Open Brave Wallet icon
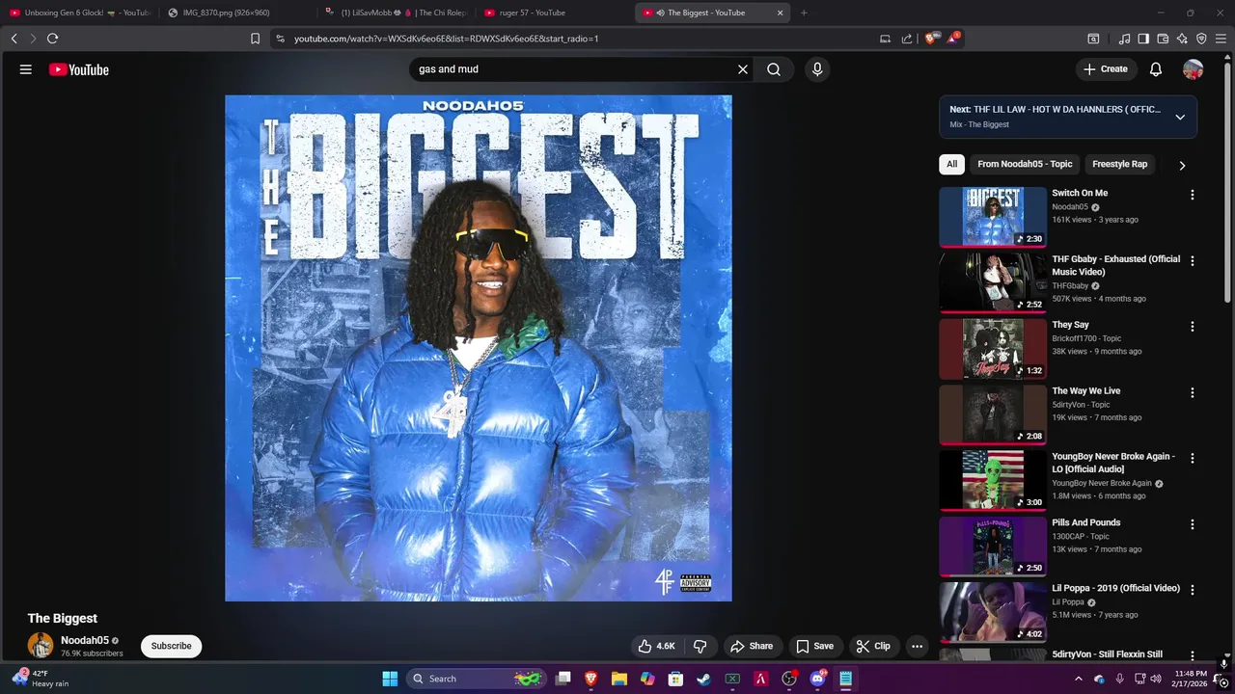The image size is (1235, 694). (1163, 39)
